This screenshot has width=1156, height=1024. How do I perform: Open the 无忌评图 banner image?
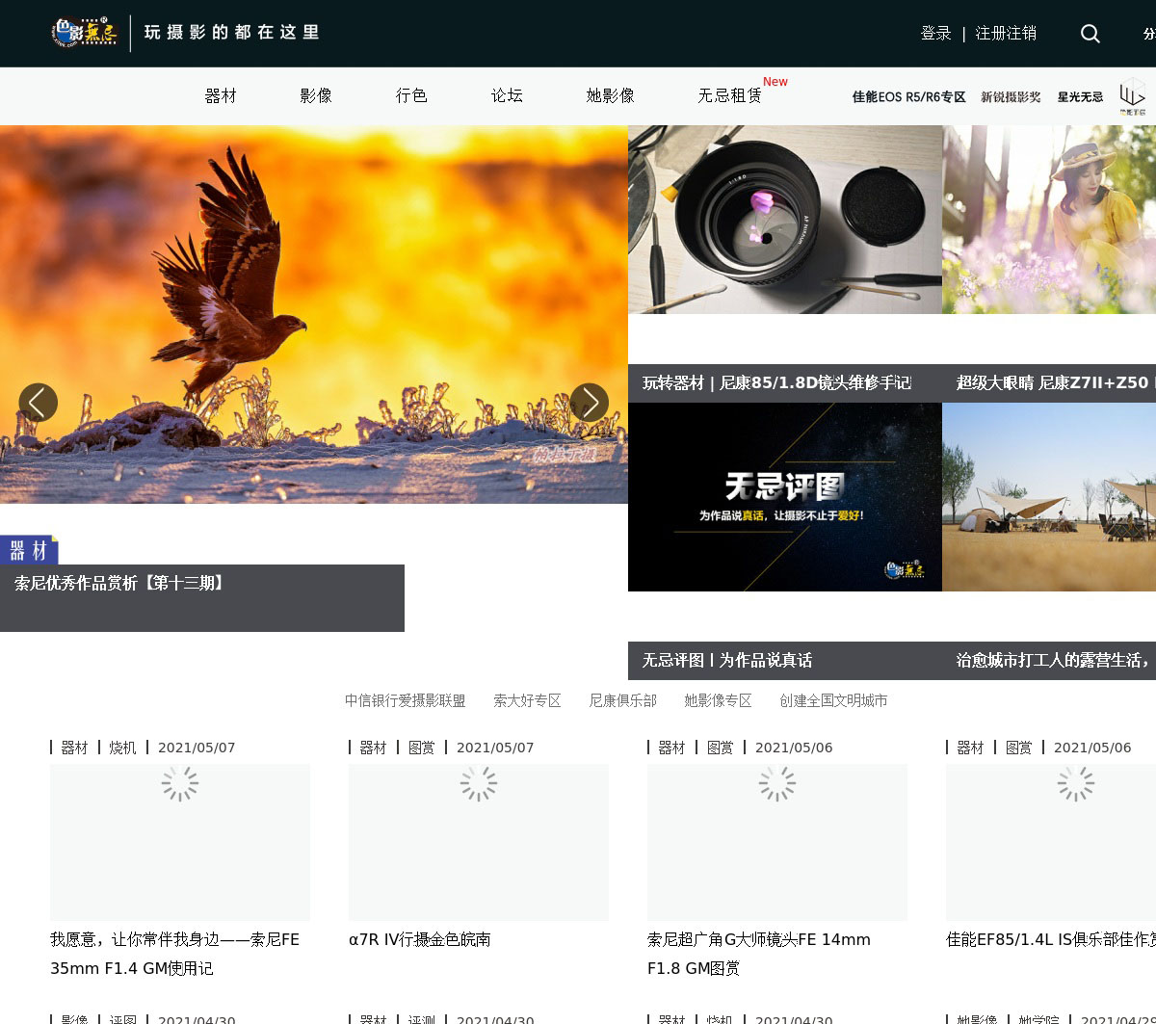(x=784, y=497)
